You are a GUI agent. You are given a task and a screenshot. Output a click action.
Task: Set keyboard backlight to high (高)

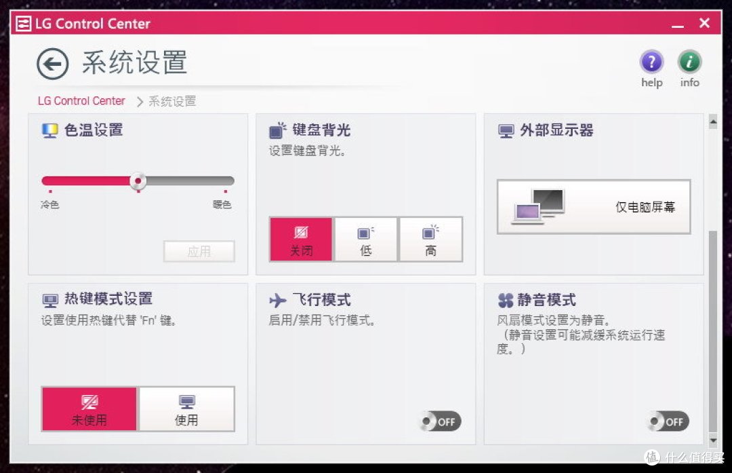click(x=430, y=240)
